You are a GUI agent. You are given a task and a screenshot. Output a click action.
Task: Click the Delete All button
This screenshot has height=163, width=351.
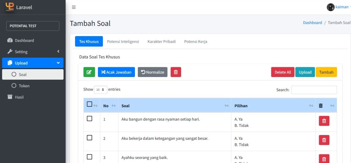click(283, 72)
